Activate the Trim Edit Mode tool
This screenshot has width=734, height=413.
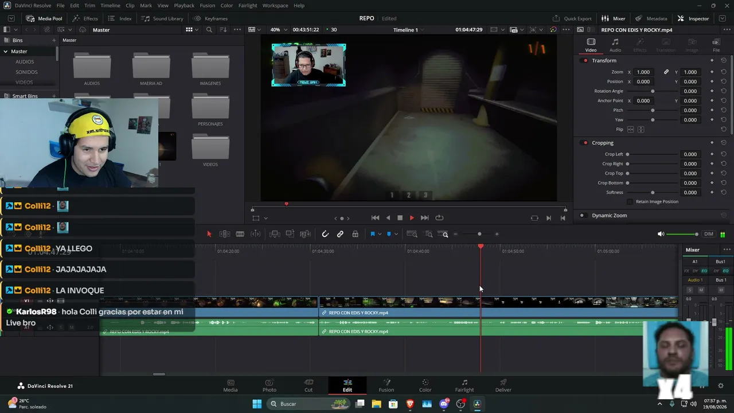[x=225, y=234]
